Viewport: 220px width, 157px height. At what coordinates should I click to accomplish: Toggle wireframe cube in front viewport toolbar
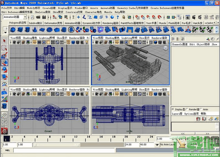pos(69,94)
